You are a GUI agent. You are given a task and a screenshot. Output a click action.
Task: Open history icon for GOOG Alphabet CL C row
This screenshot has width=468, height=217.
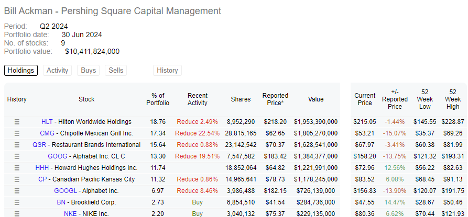tap(17, 156)
